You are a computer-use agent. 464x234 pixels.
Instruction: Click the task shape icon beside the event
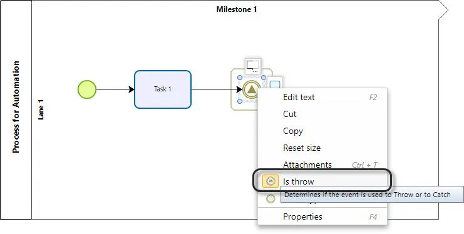(x=275, y=83)
